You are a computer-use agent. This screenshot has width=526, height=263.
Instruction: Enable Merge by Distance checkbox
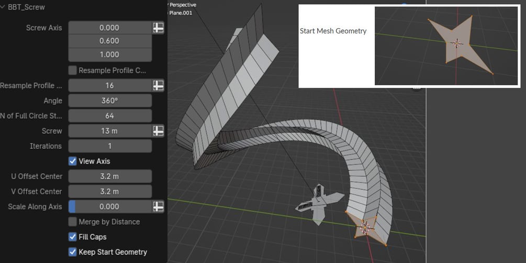click(x=72, y=222)
